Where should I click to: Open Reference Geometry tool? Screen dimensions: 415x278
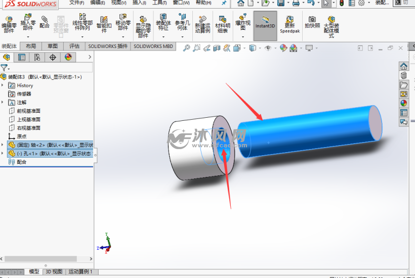[182, 22]
